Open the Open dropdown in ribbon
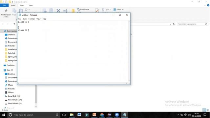210x118 pixels. pos(106,10)
